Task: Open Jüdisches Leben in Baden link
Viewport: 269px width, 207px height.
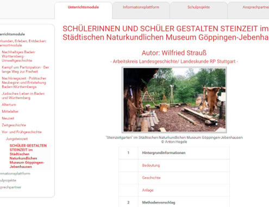Action: coord(23,96)
